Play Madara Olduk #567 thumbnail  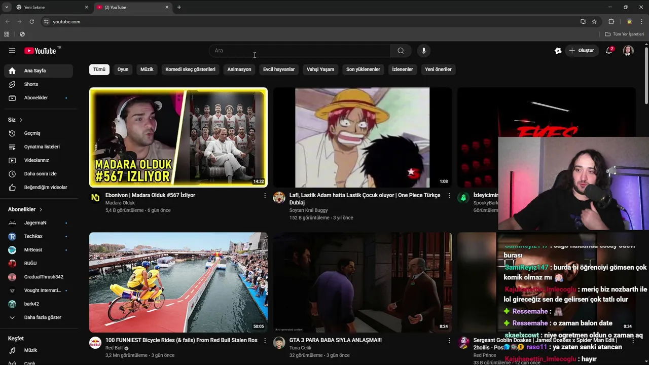(178, 137)
